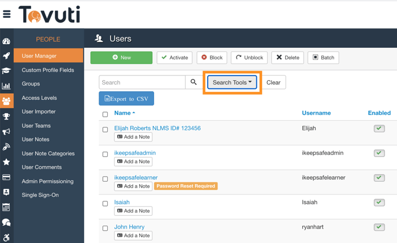Check the select-all checkbox in header
The image size is (397, 243).
click(x=105, y=114)
